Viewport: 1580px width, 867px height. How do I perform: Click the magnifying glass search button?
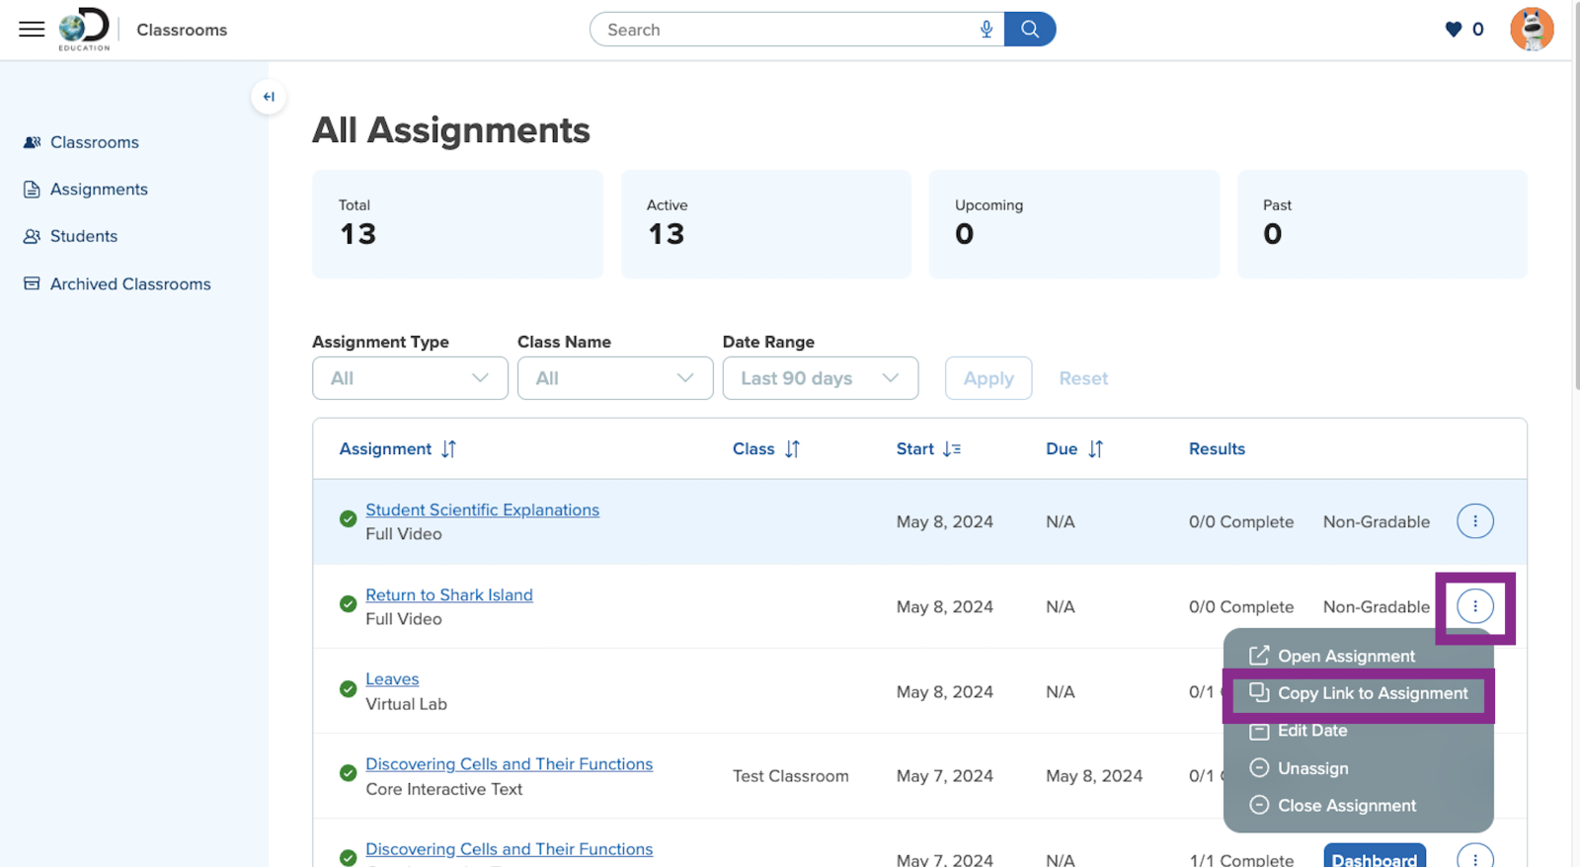[x=1030, y=30]
